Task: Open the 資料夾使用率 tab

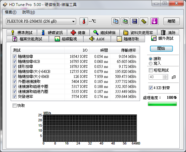Action: pyautogui.click(x=138, y=33)
